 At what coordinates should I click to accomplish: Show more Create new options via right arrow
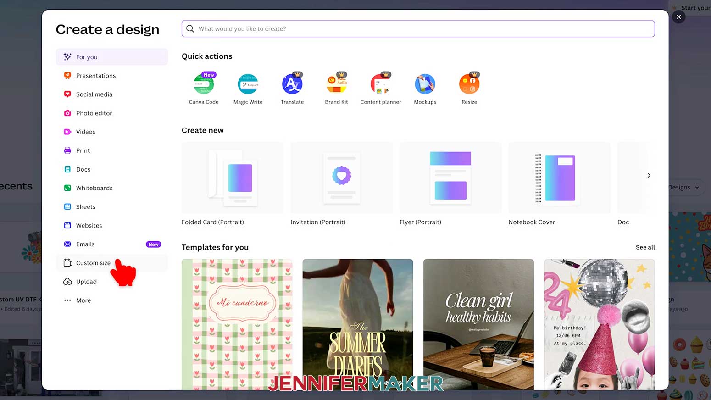(649, 175)
